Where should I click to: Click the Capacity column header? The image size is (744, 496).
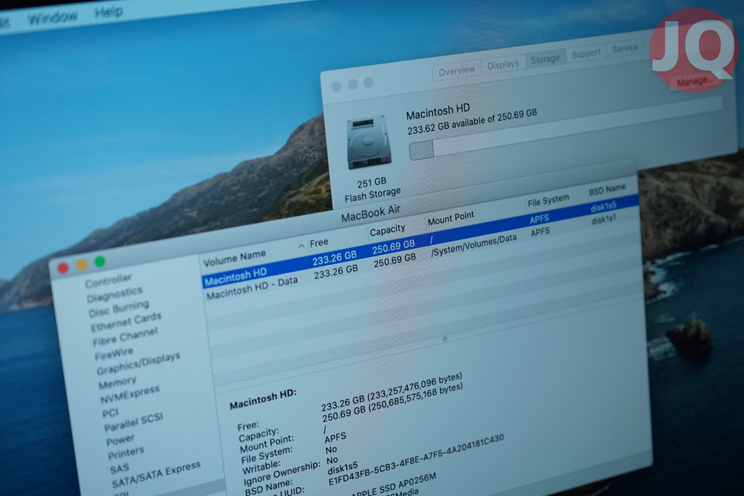point(387,231)
